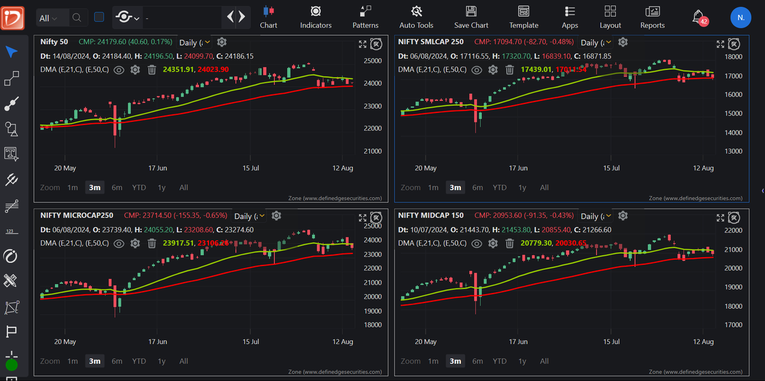The image size is (765, 381).
Task: Delete DMA indicator on NIFTY MIDCAP 150 chart
Action: pyautogui.click(x=510, y=243)
